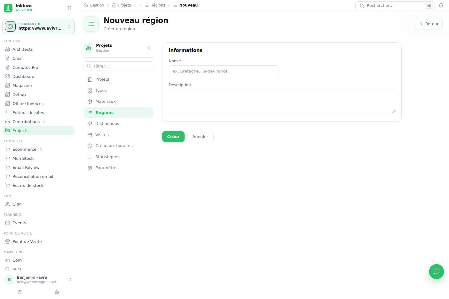
Task: Open the Benjamin Favre account menu
Action: point(39,280)
